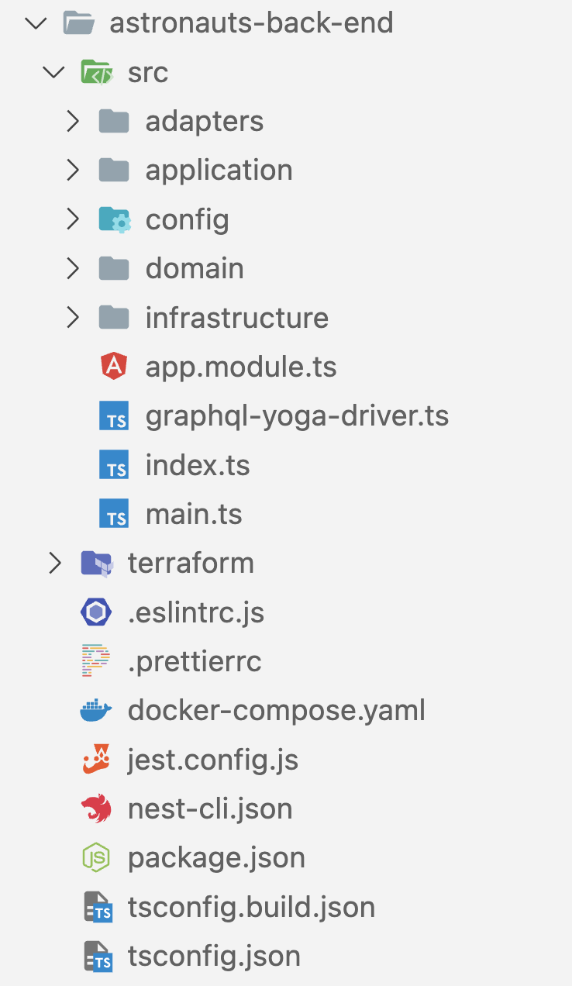Open the tsconfig.json file

[214, 956]
